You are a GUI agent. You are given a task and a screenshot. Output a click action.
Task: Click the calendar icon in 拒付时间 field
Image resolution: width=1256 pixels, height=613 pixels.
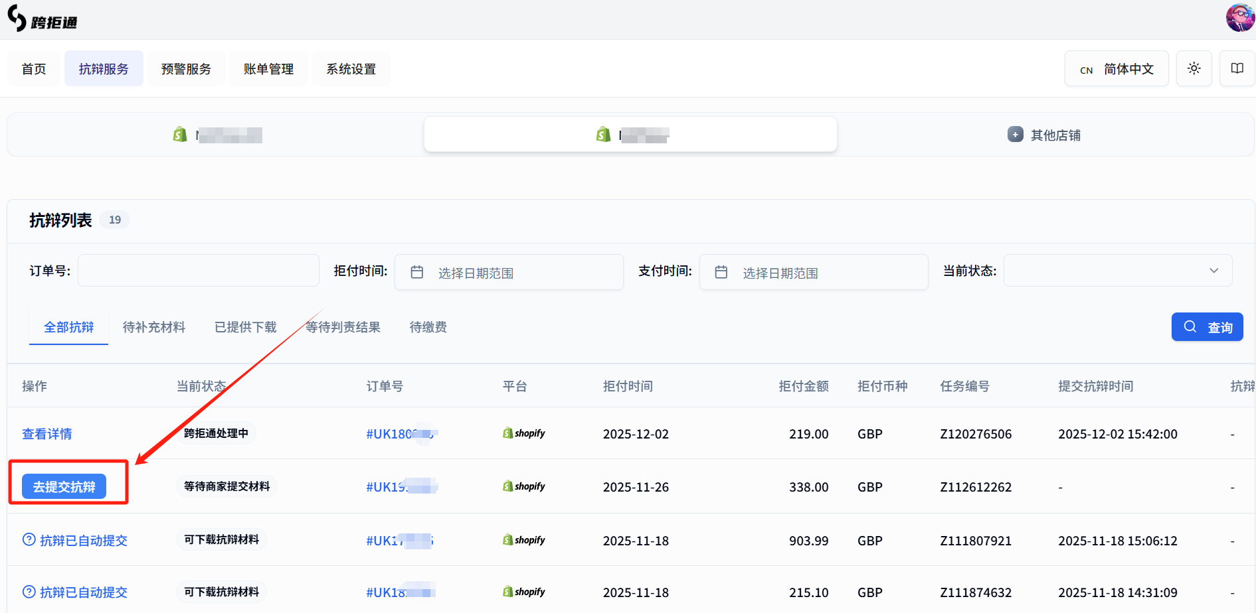(417, 272)
